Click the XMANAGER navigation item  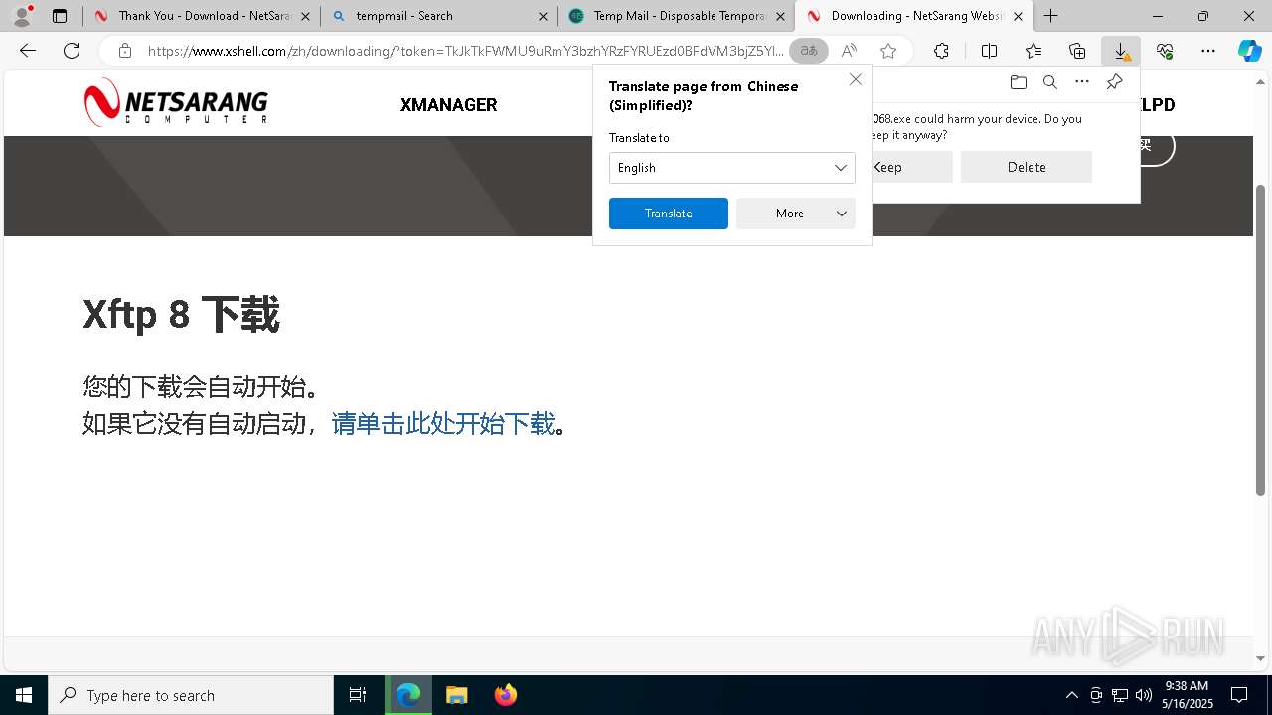point(448,105)
